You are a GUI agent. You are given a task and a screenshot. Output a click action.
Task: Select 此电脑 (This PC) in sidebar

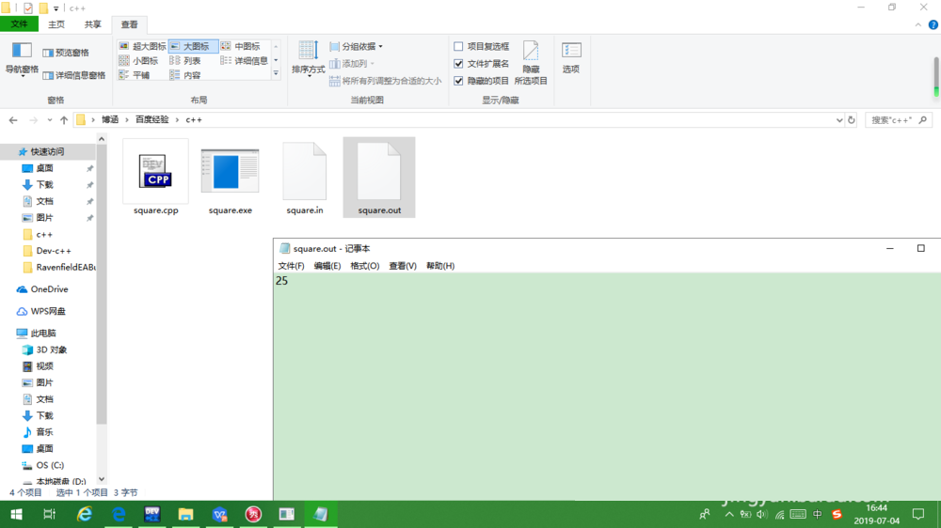(x=43, y=333)
